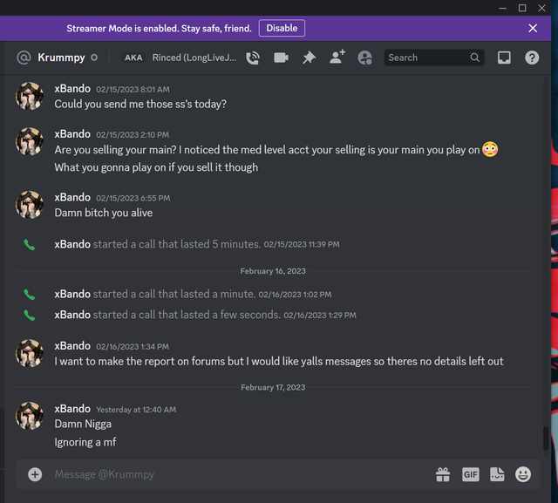
Task: Add friends to this DM
Action: point(337,58)
